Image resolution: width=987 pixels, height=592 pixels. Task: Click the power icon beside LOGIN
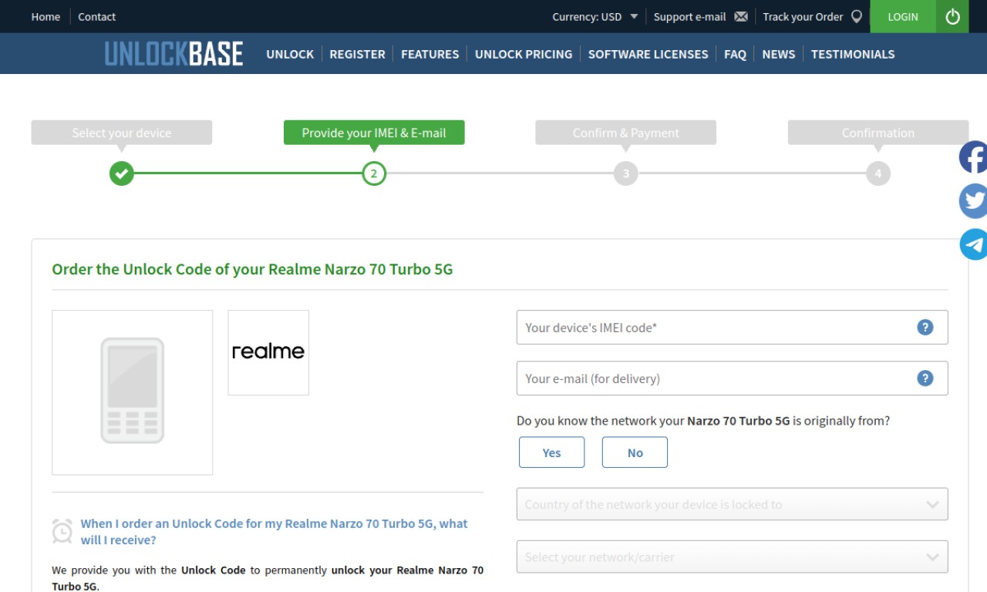[952, 16]
